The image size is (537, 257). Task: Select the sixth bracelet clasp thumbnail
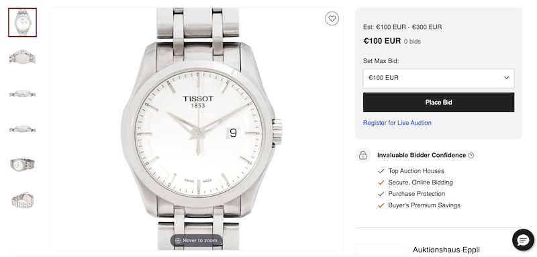(23, 200)
